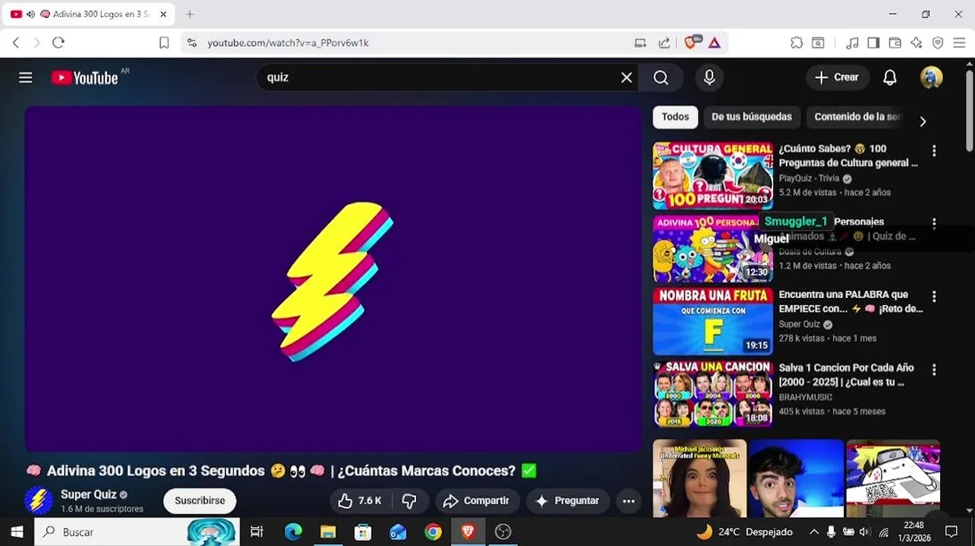Click the Compartir share button
Viewport: 975px width, 546px height.
coord(477,500)
